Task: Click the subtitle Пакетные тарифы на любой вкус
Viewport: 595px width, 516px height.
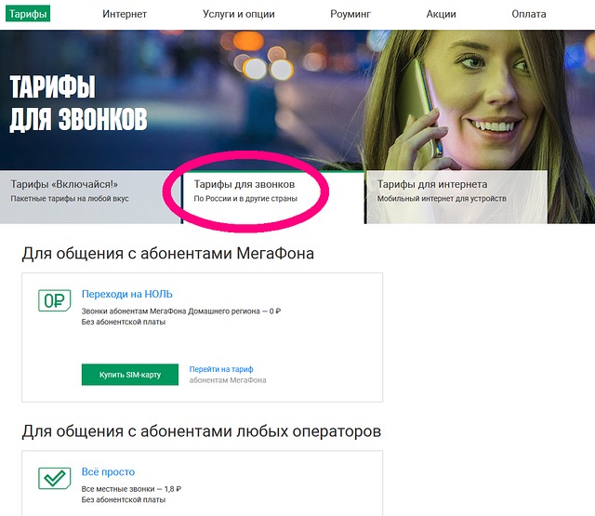Action: [70, 198]
